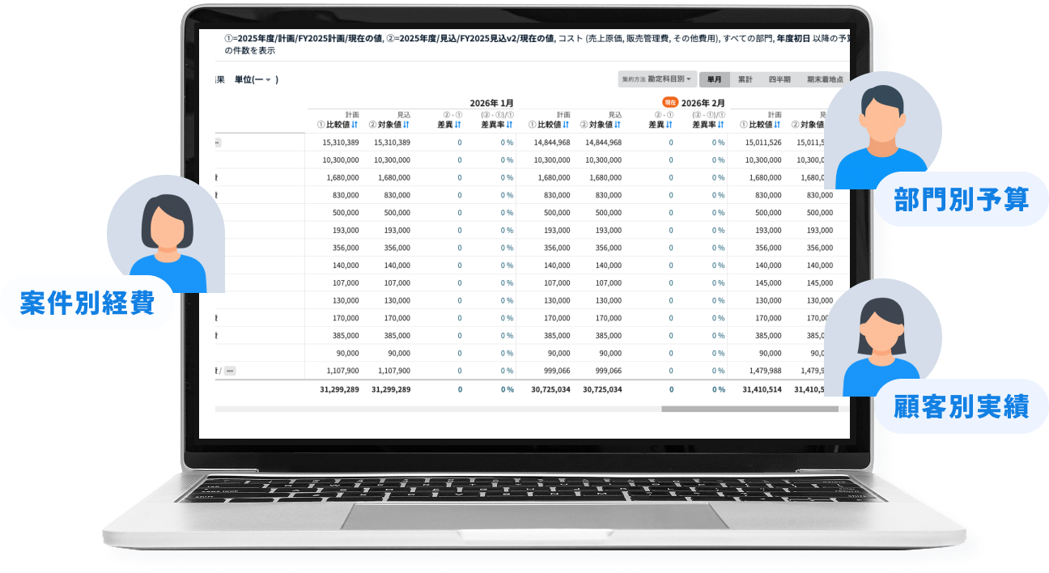Click sort arrows beside January 差異

[457, 125]
